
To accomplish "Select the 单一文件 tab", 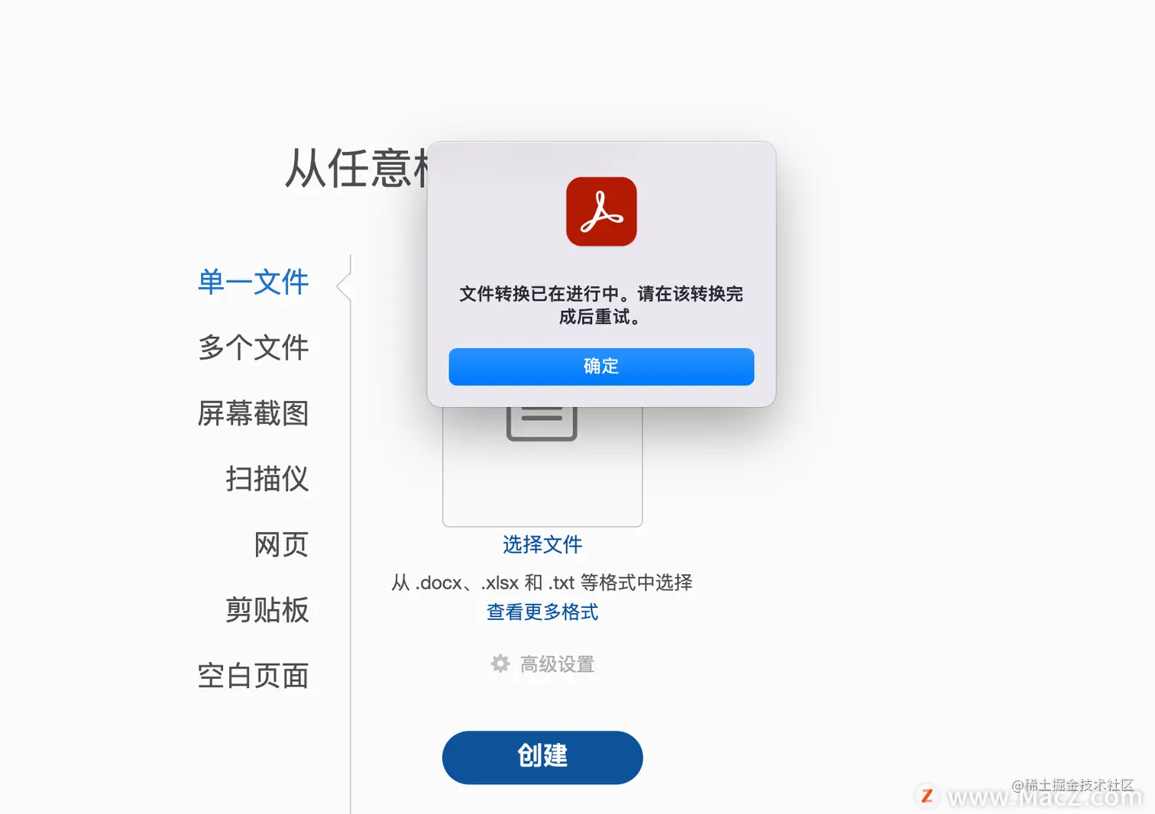I will point(254,282).
